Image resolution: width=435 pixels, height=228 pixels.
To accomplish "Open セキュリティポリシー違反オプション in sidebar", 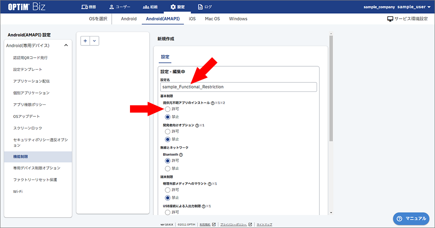I will (x=40, y=142).
